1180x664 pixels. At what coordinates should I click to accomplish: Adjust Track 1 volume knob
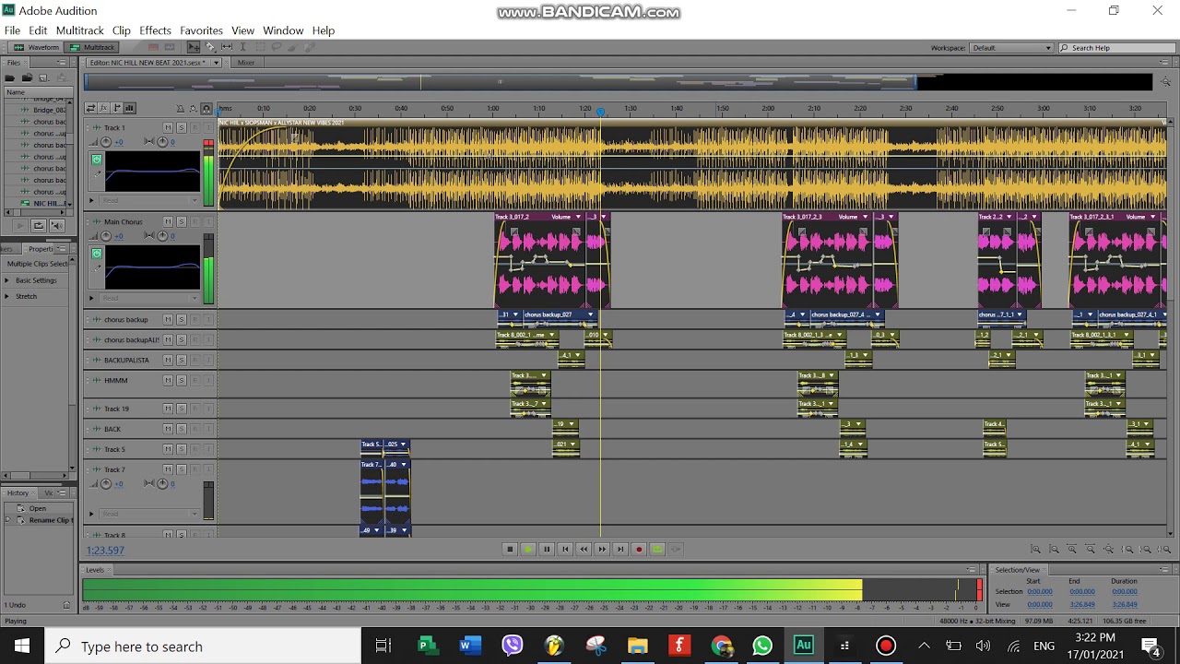tap(106, 142)
